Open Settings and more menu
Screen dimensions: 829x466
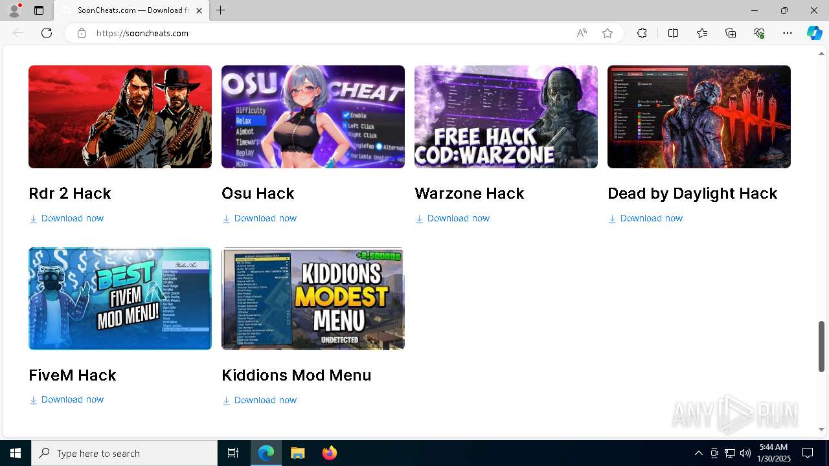tap(788, 33)
